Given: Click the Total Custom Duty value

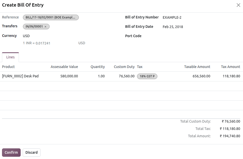Looking at the screenshot, I should coord(231,121).
